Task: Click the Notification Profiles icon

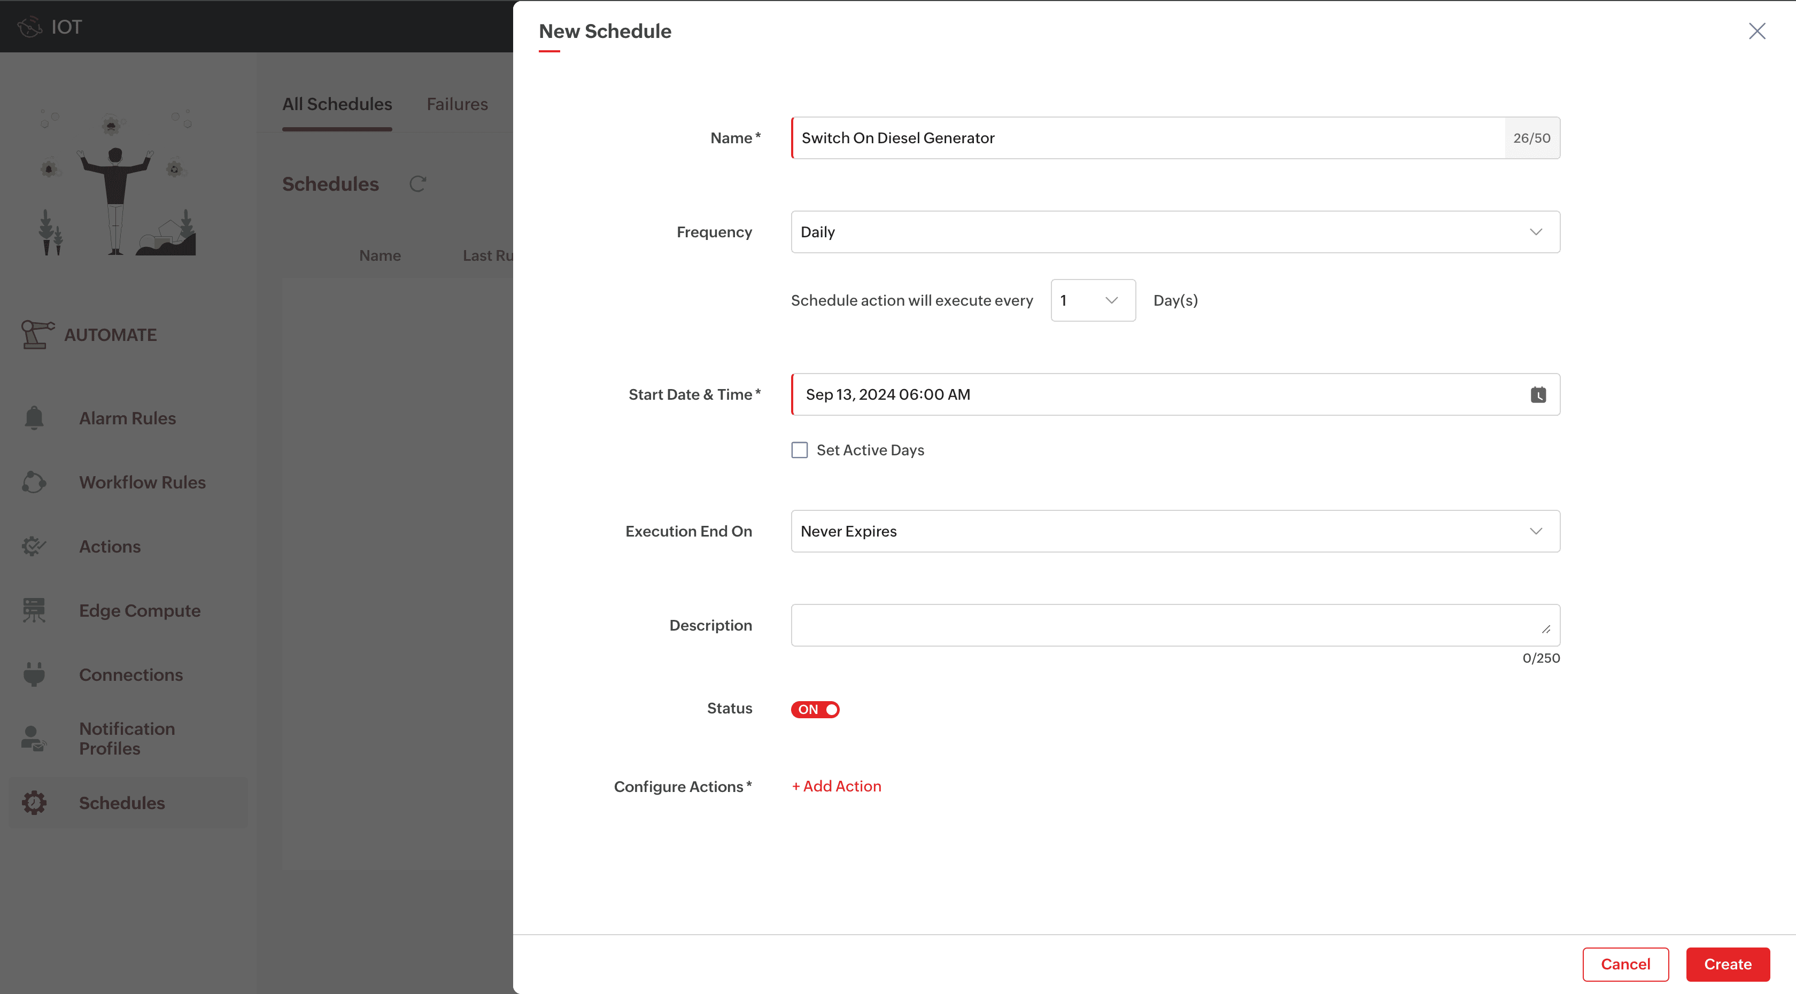Action: pyautogui.click(x=34, y=738)
